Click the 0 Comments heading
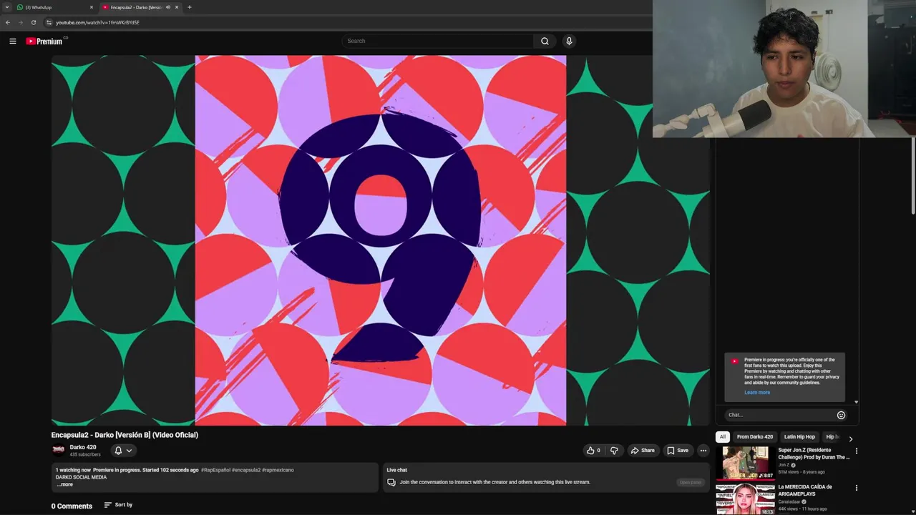Image resolution: width=916 pixels, height=515 pixels. click(72, 506)
